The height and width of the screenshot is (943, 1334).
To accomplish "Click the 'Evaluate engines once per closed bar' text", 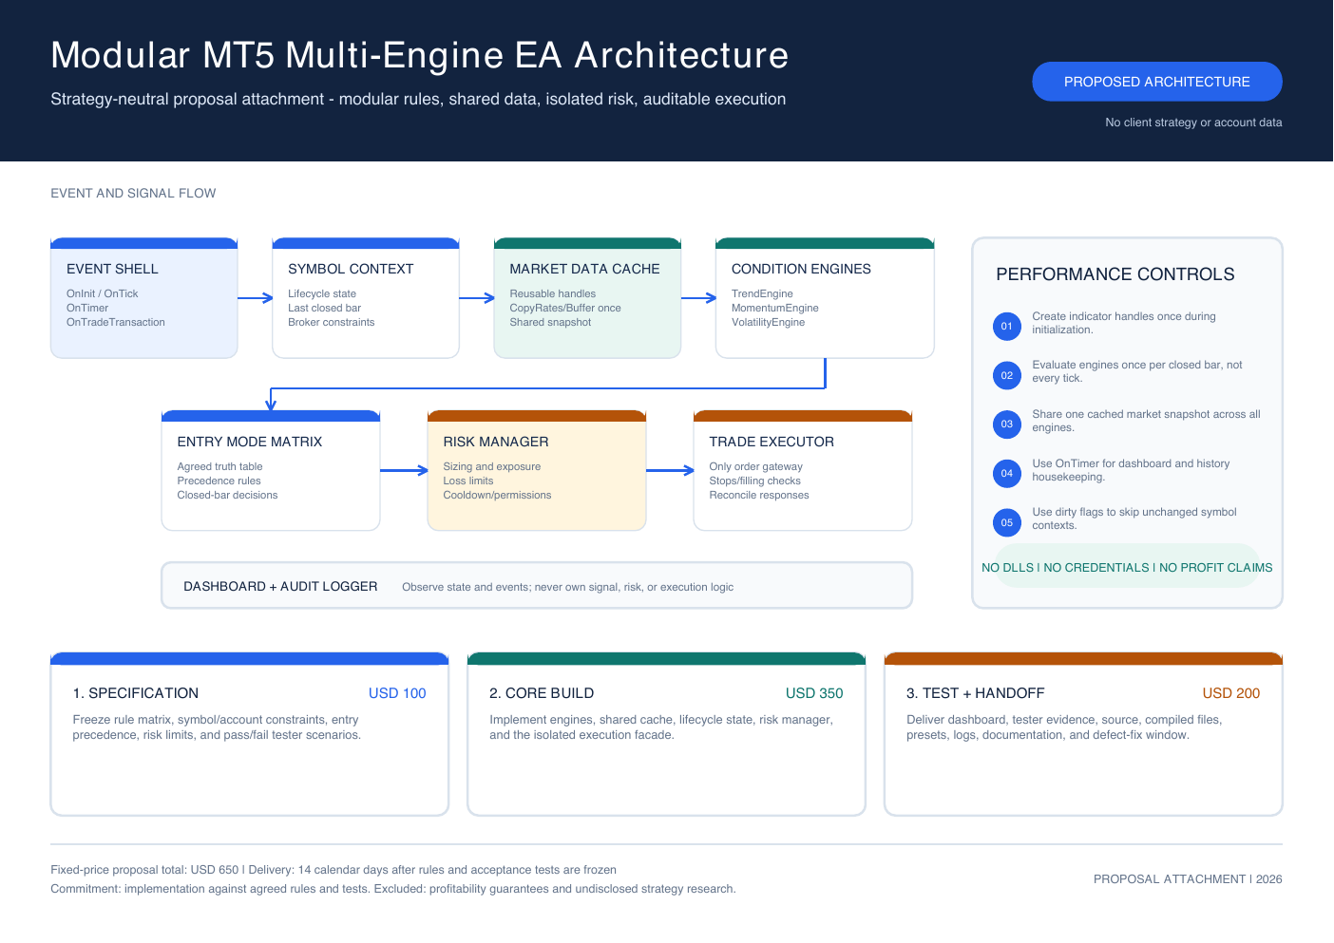I will coord(1137,371).
